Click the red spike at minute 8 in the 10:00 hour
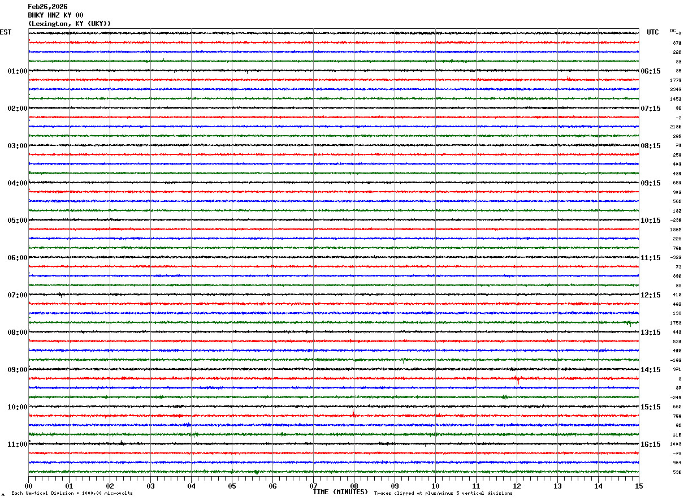 (353, 413)
